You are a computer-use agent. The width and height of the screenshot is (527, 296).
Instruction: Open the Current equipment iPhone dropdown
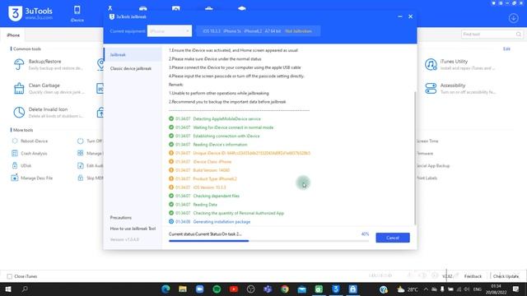(170, 31)
